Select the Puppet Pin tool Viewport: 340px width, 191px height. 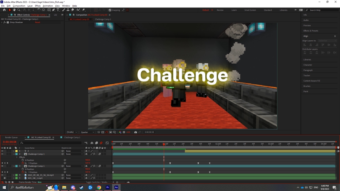84,10
